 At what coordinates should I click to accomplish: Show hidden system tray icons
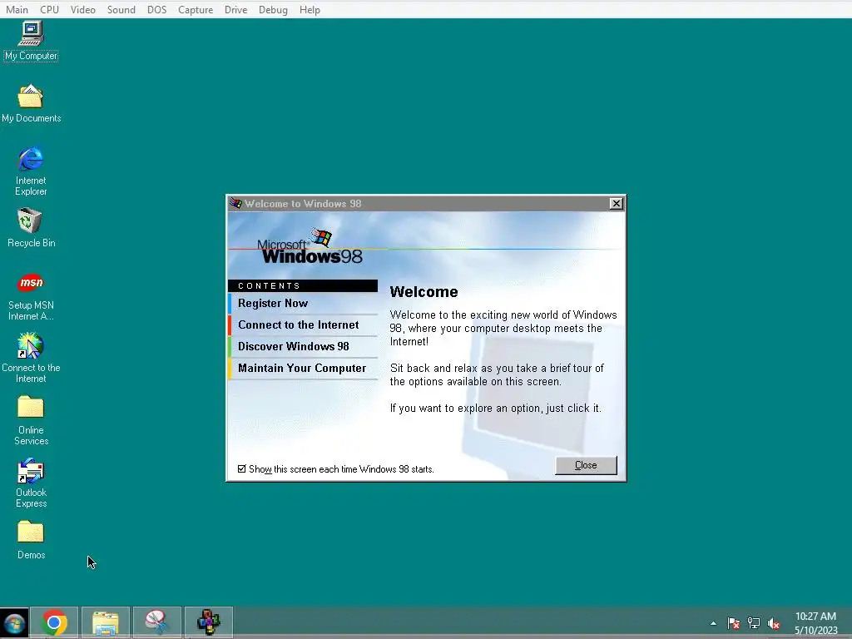coord(713,623)
